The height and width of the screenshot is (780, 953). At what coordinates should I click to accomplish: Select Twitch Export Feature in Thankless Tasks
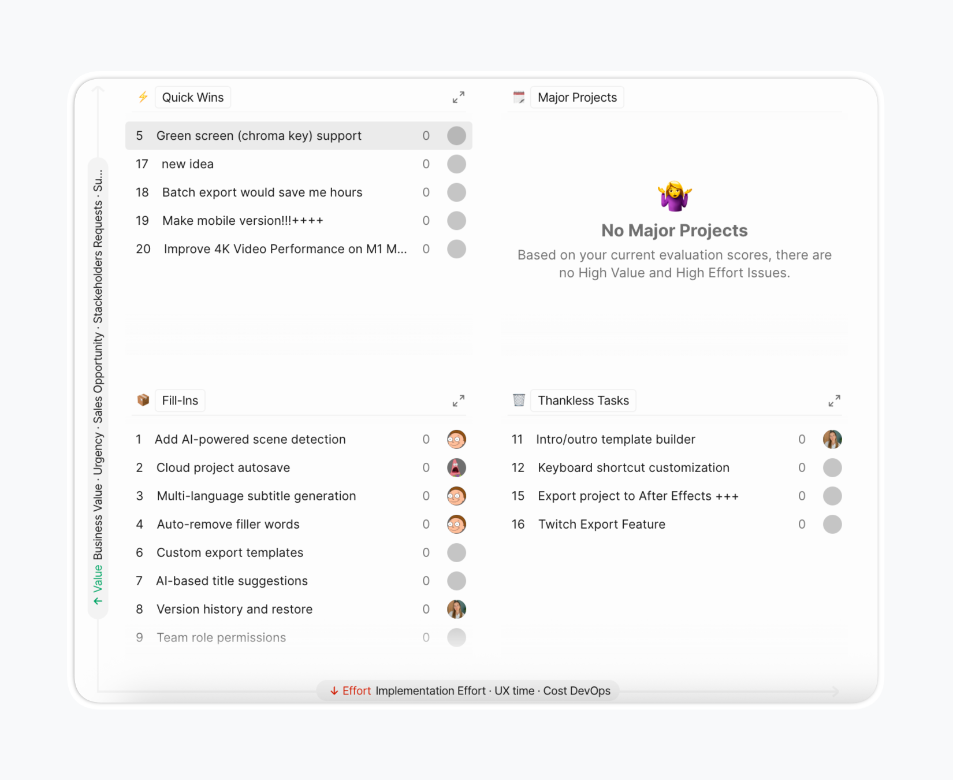coord(601,524)
